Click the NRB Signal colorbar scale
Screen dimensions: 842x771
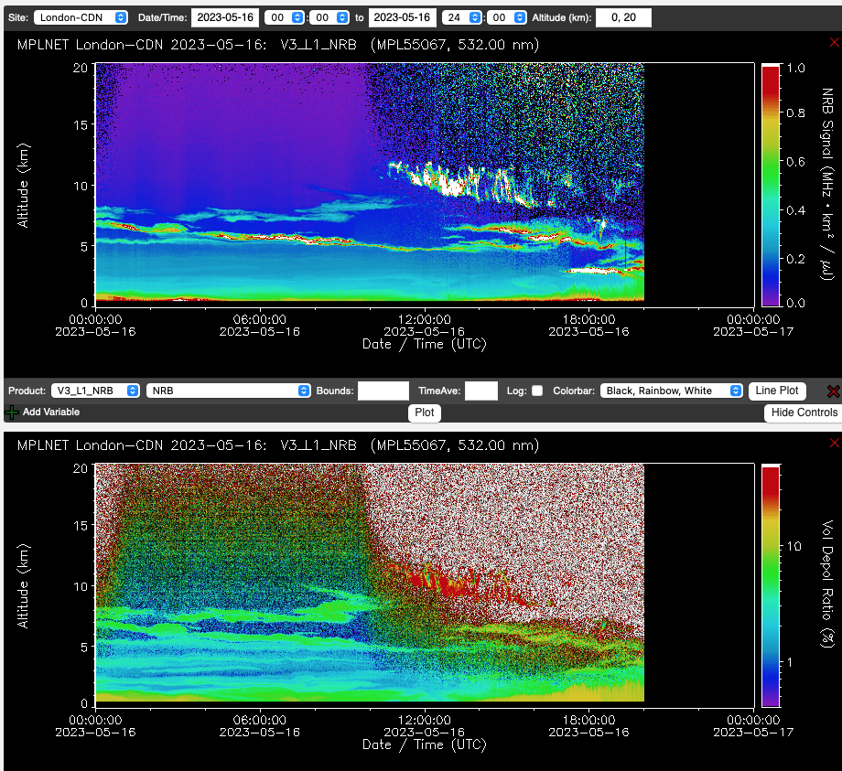[771, 183]
